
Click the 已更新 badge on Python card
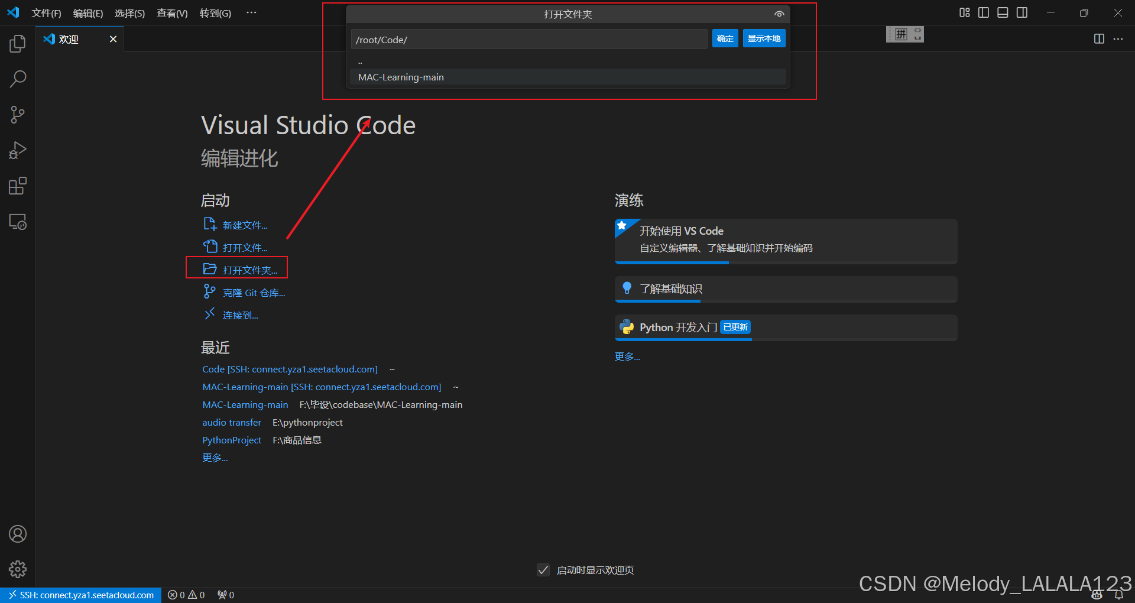tap(735, 327)
